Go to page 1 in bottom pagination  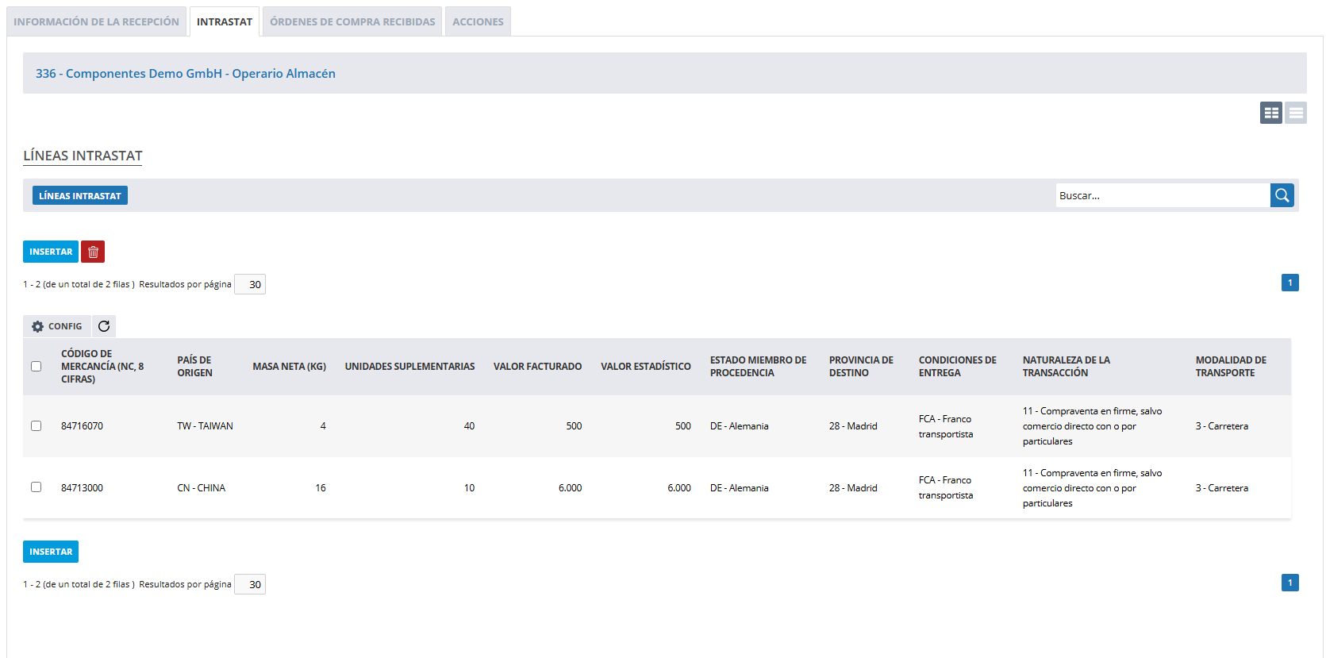coord(1290,583)
